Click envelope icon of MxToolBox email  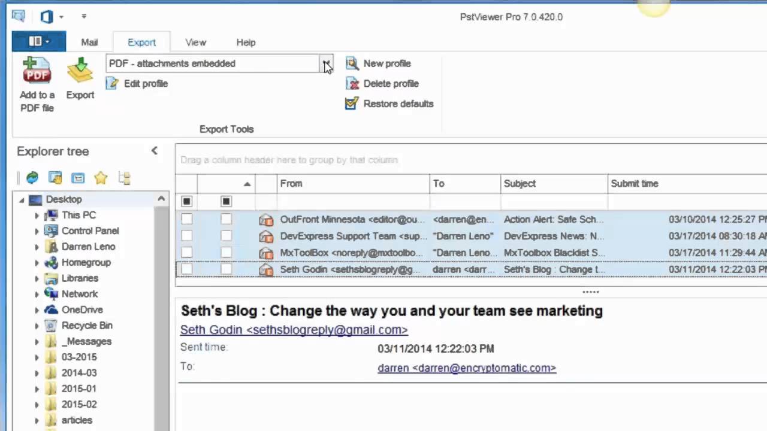(x=266, y=253)
